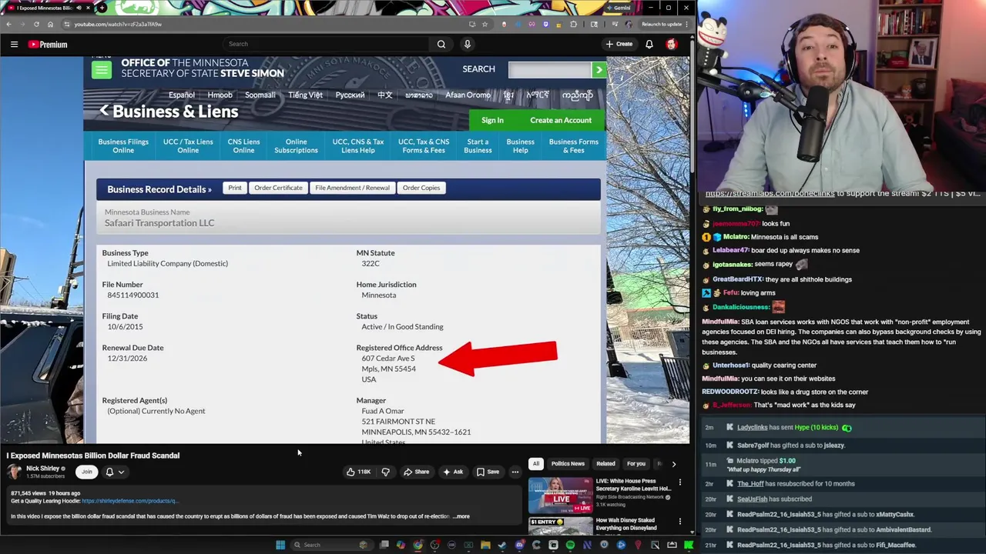The width and height of the screenshot is (986, 554).
Task: Select the For you chip
Action: click(x=636, y=464)
